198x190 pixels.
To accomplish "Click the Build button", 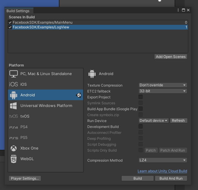I will pos(138,178).
